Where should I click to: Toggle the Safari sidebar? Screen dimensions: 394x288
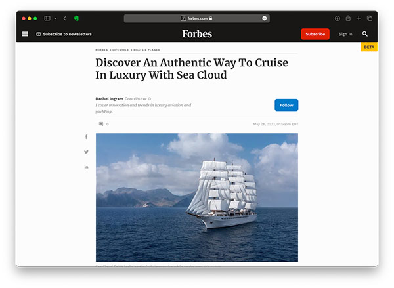[47, 18]
